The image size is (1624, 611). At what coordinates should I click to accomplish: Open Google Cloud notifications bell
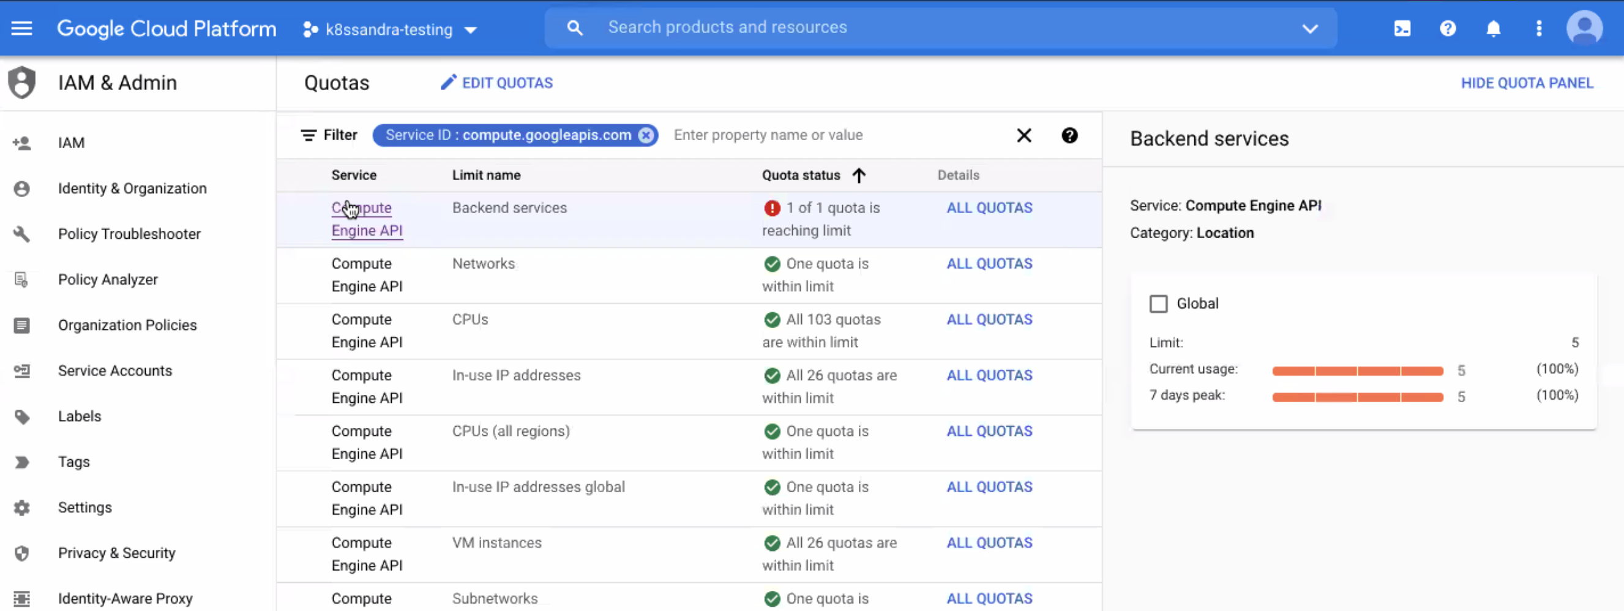[x=1494, y=28]
